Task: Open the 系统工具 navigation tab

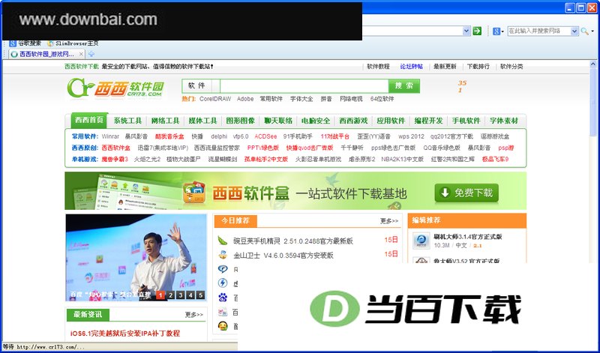Action: [x=127, y=121]
